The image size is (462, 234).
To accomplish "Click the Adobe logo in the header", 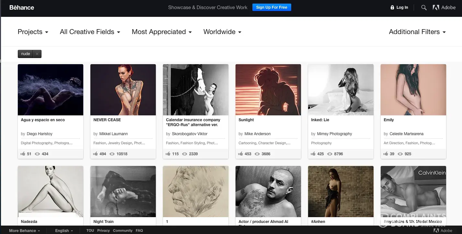I will click(444, 7).
